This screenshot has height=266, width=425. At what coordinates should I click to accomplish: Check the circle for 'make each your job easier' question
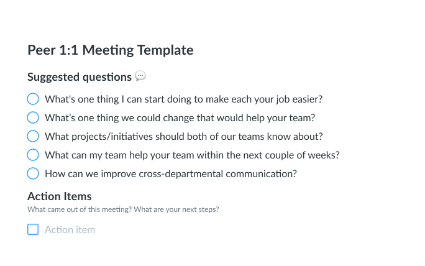tap(33, 99)
